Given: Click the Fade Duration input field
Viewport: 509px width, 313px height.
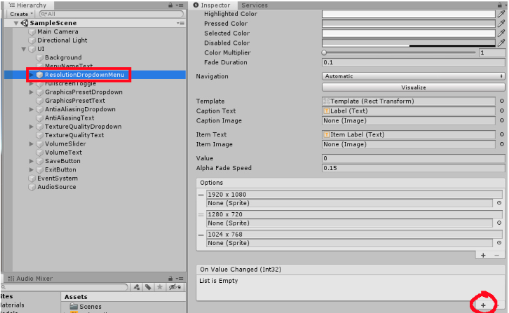Looking at the screenshot, I should [414, 62].
